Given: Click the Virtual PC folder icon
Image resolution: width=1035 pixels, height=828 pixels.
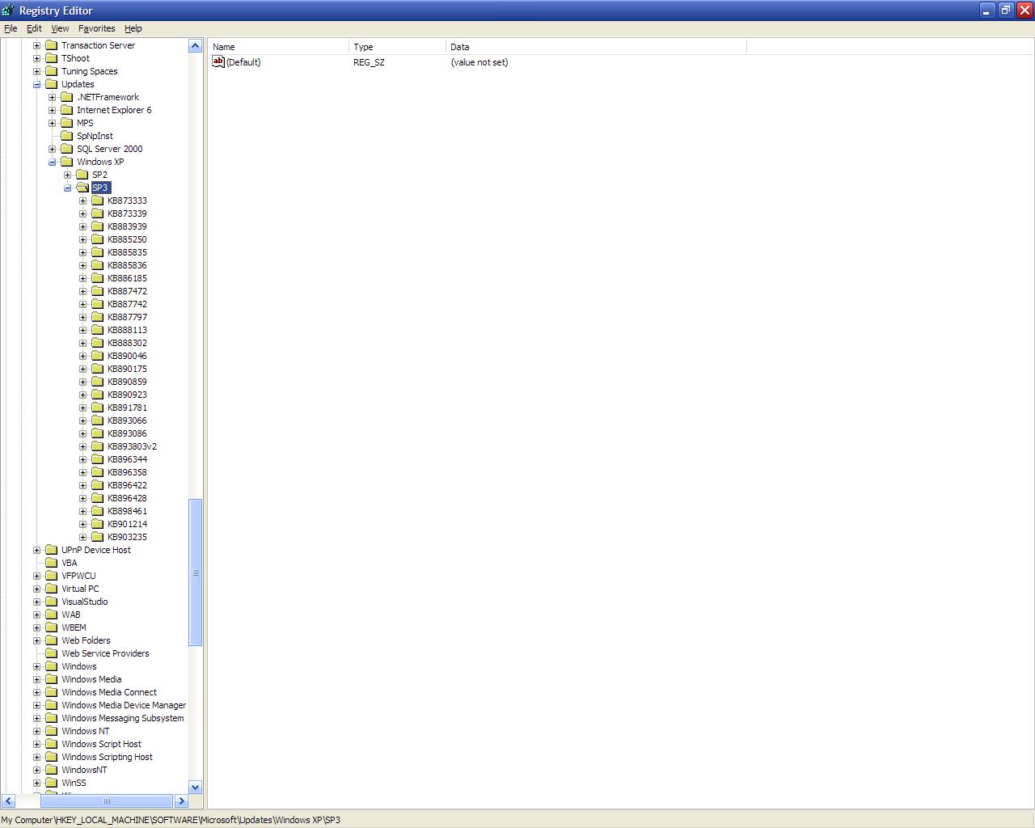Looking at the screenshot, I should pyautogui.click(x=52, y=589).
